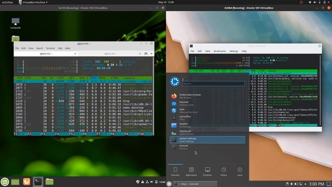Launch LibreOffice from KDE launcher

point(208,118)
